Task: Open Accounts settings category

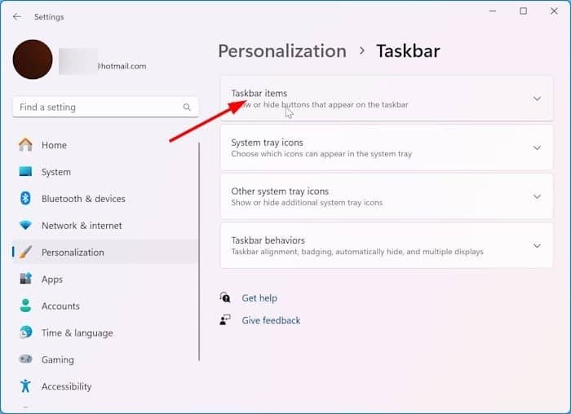Action: click(x=105, y=306)
